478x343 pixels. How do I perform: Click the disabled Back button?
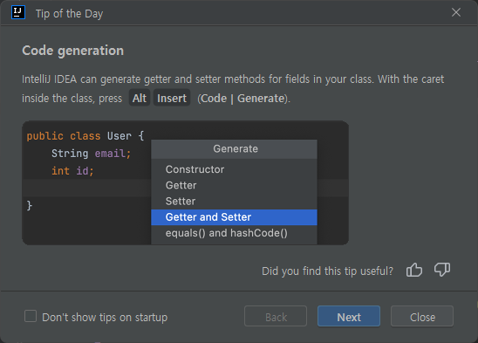click(276, 317)
